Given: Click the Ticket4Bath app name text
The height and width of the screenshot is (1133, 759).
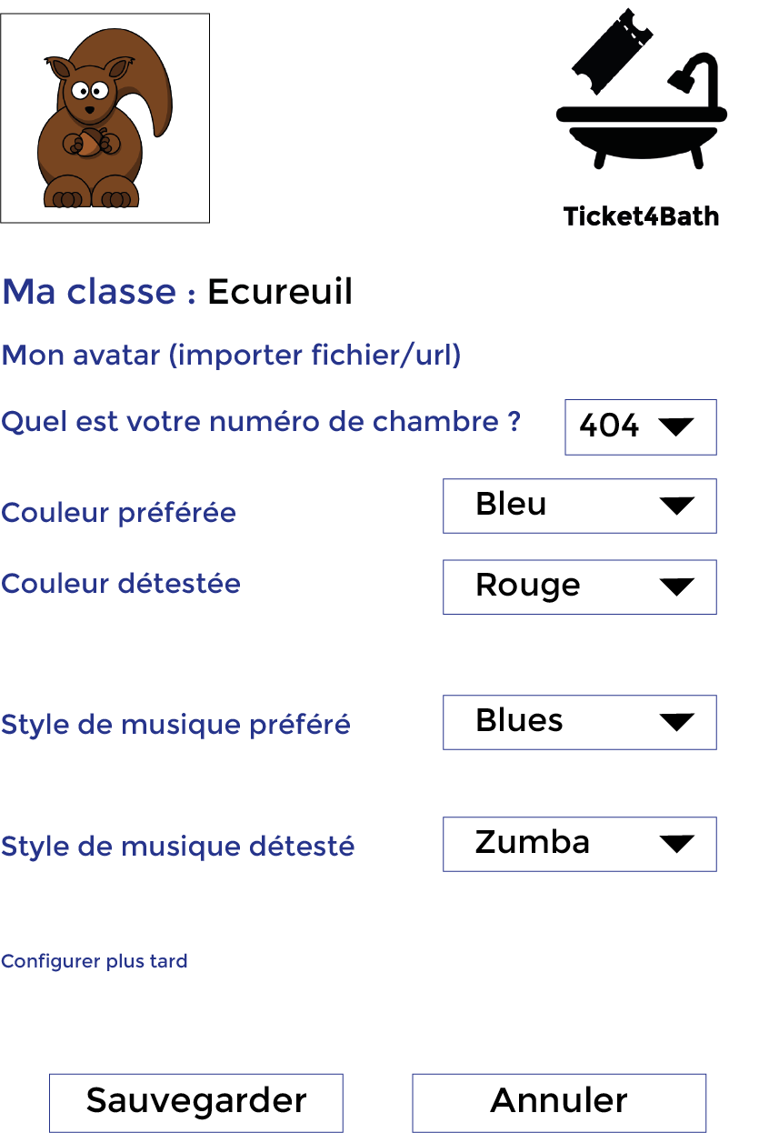Looking at the screenshot, I should (x=641, y=216).
